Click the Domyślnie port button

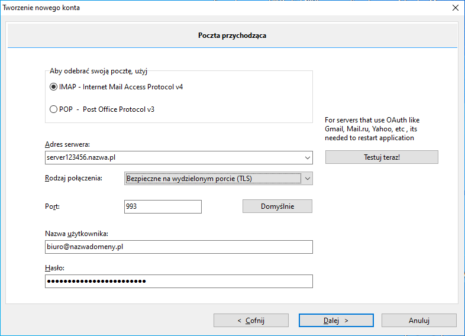[x=277, y=206]
